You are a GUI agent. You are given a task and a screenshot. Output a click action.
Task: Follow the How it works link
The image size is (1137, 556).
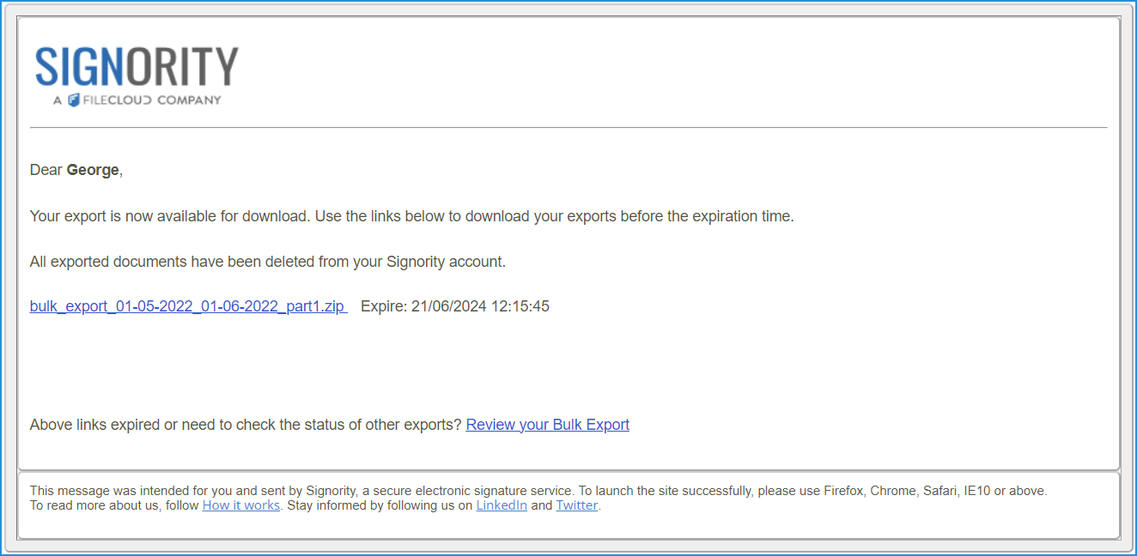coord(240,505)
